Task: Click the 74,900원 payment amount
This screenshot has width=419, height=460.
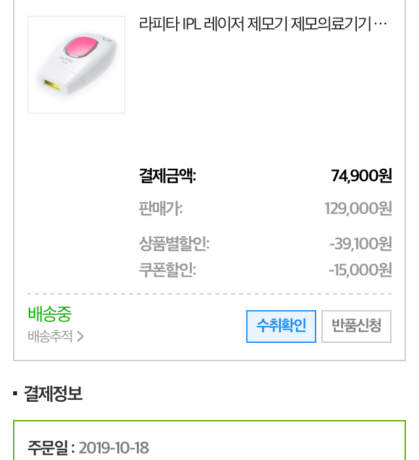Action: [x=361, y=176]
